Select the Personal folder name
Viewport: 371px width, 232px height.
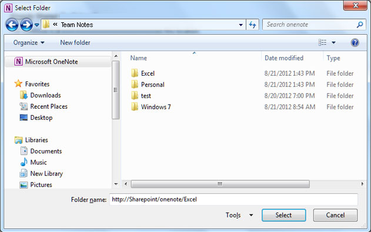[x=153, y=85]
